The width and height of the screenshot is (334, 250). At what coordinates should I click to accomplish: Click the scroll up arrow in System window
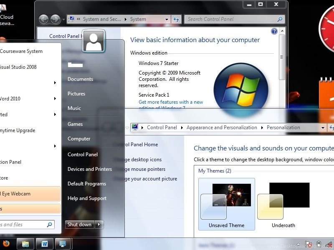tap(282, 31)
